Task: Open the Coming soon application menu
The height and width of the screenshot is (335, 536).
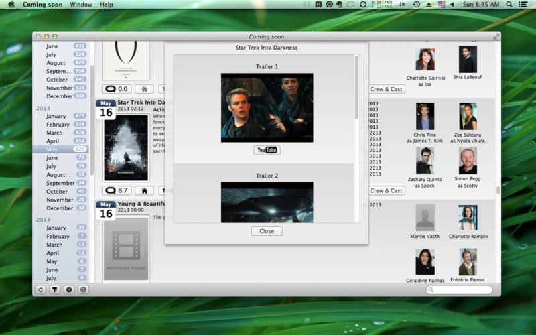Action: click(x=42, y=5)
